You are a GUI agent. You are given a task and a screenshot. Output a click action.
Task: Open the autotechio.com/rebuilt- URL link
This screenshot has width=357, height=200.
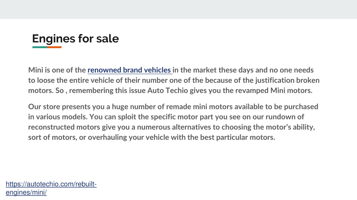tap(51, 184)
